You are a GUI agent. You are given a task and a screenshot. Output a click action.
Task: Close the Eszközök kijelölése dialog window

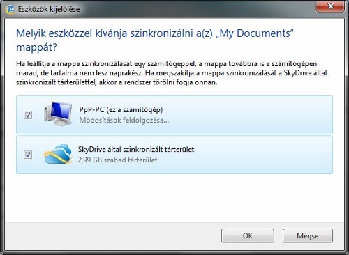(x=330, y=6)
